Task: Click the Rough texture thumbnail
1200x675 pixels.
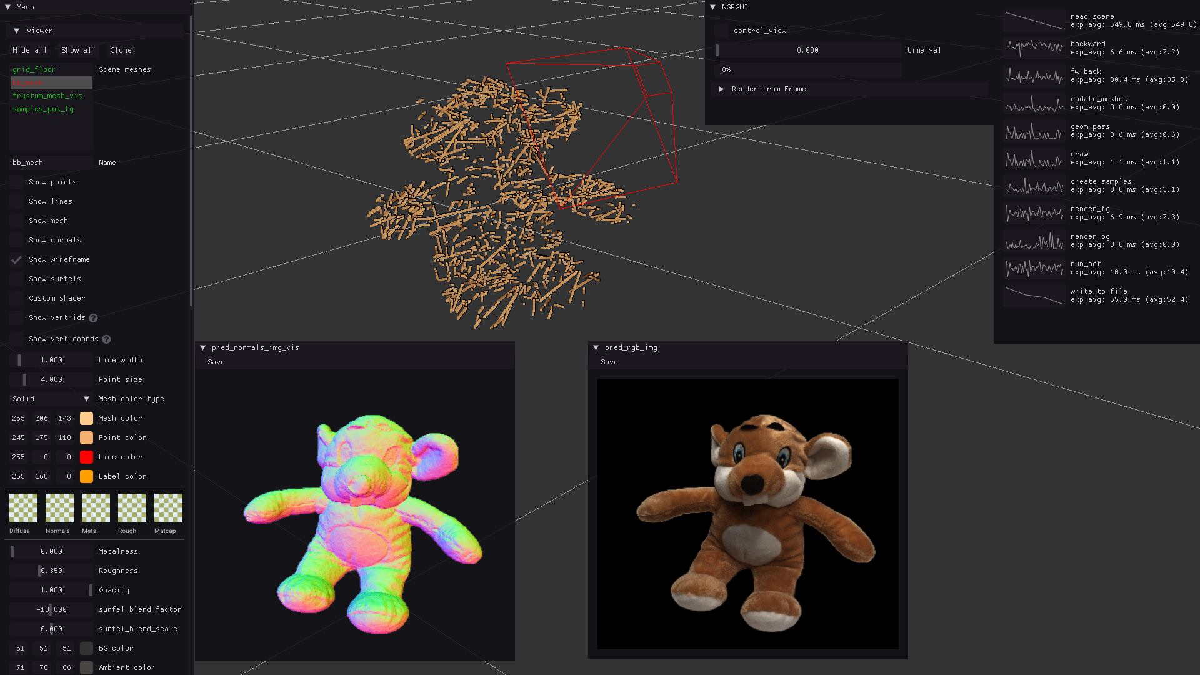Action: 132,507
